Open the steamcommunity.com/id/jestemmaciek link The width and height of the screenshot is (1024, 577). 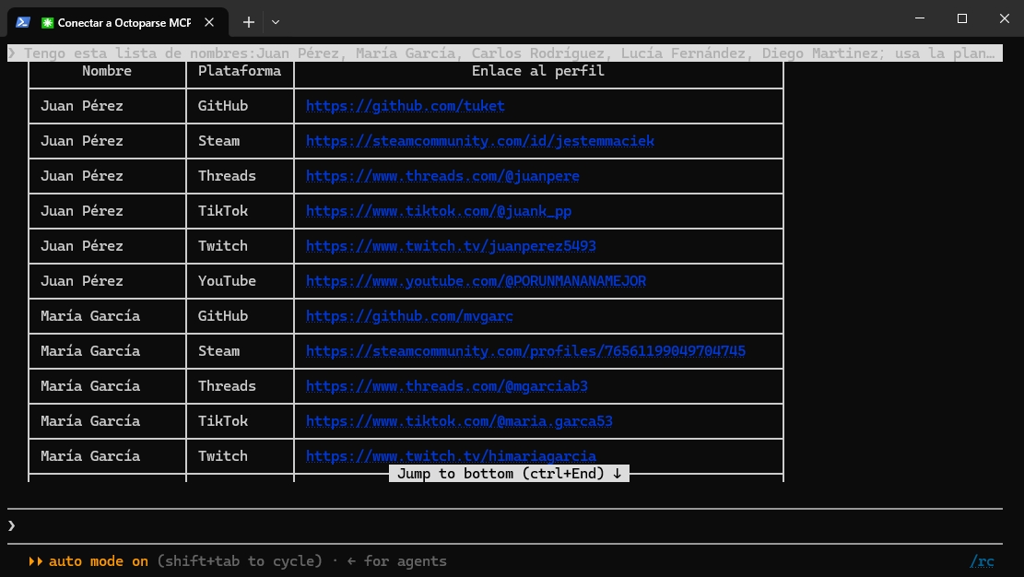click(x=480, y=141)
